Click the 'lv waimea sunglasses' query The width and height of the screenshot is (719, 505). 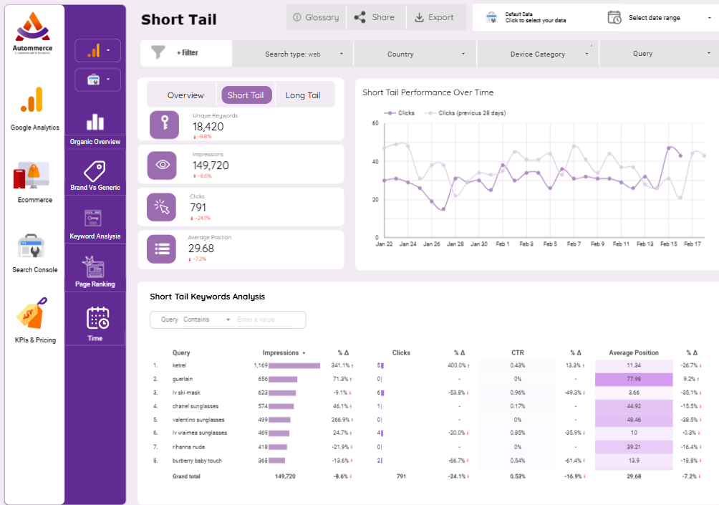pos(200,433)
